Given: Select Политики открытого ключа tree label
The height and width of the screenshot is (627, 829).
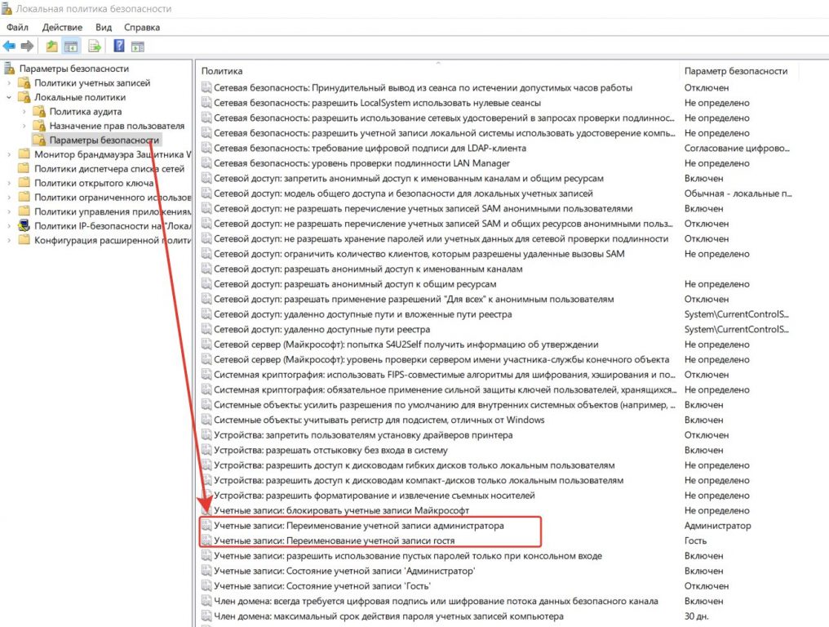Looking at the screenshot, I should coord(94,183).
